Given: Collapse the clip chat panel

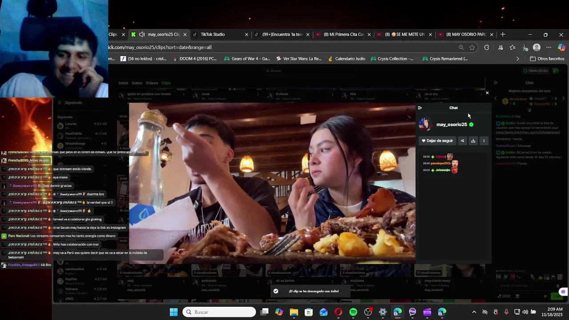Looking at the screenshot, I should [420, 108].
